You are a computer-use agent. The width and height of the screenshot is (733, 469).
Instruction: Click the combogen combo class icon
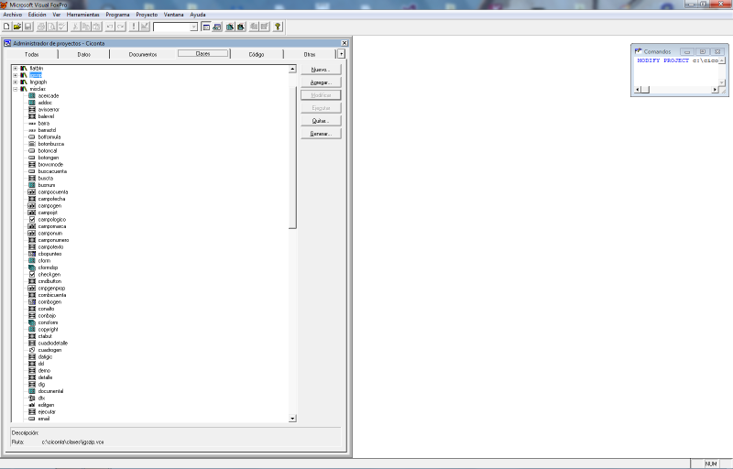coord(32,301)
